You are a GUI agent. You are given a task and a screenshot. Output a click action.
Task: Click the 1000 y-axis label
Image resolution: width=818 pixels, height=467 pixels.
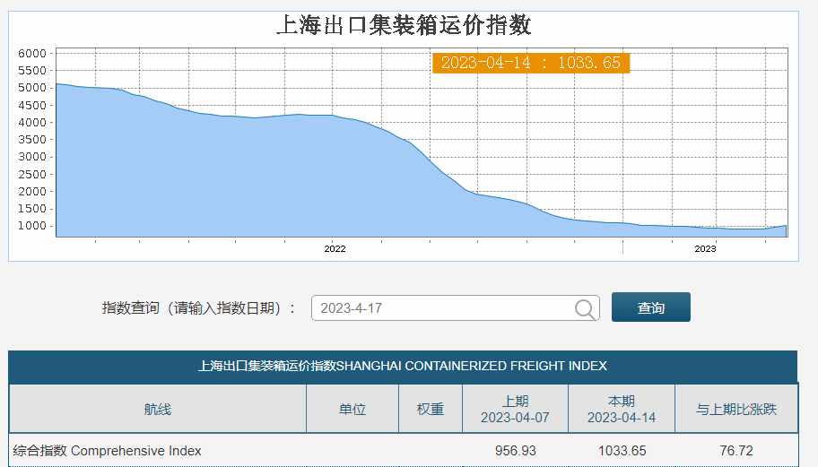pyautogui.click(x=31, y=226)
